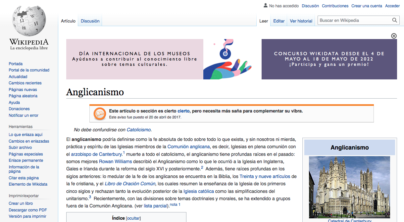Click the Concurso Wikidata purple banner
This screenshot has height=222, width=404.
pos(329,59)
